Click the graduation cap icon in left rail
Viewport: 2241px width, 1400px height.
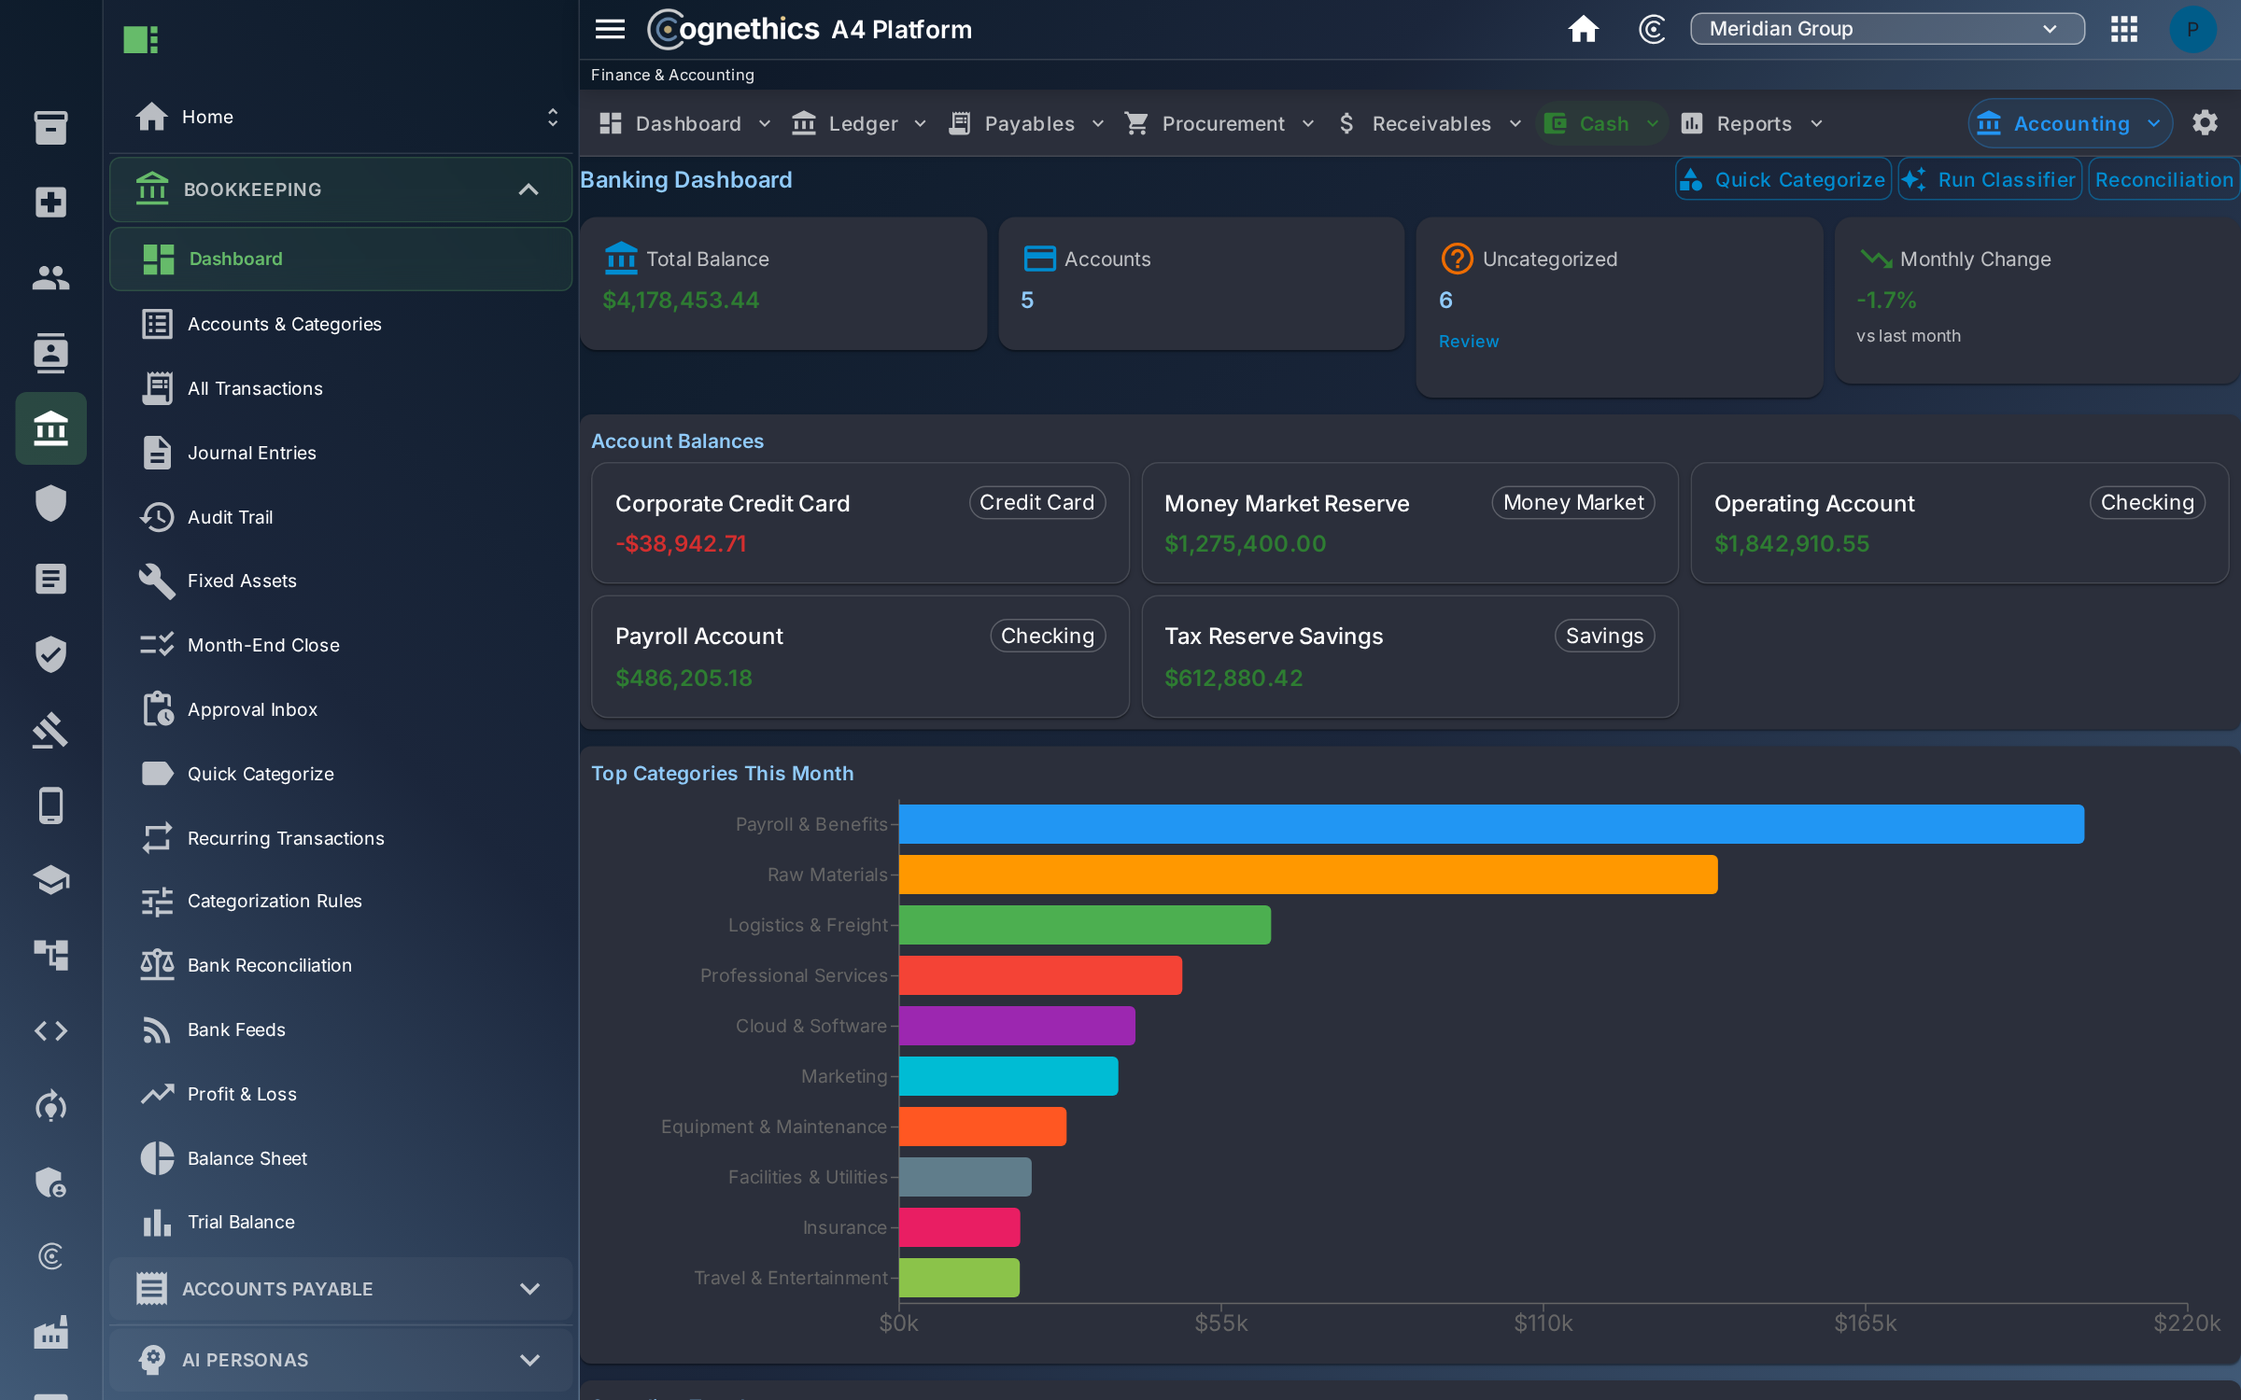click(x=50, y=880)
